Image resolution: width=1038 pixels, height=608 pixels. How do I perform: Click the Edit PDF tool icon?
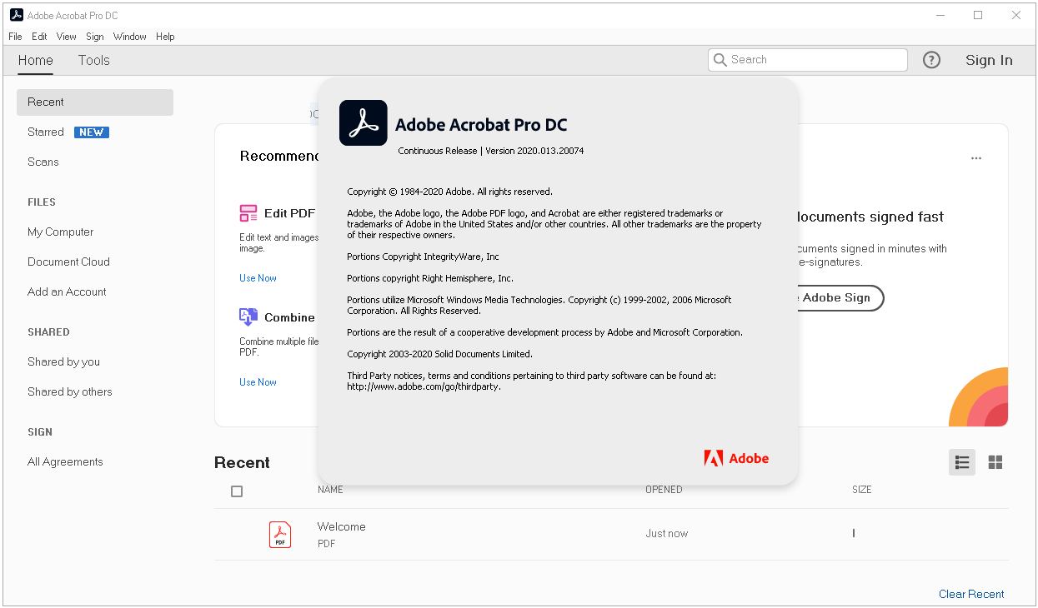248,213
